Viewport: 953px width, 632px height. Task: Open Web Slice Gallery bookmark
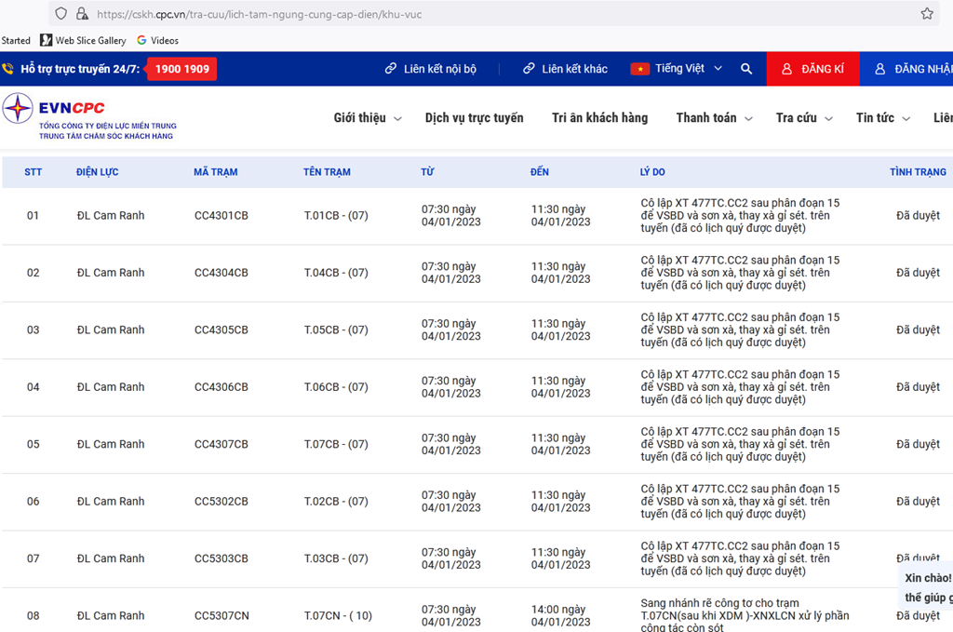[83, 40]
